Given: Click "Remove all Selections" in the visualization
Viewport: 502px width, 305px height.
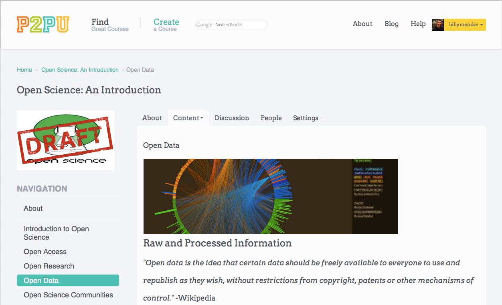Looking at the screenshot, I should (366, 194).
